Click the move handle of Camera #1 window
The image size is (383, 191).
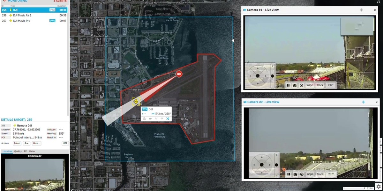(x=361, y=10)
